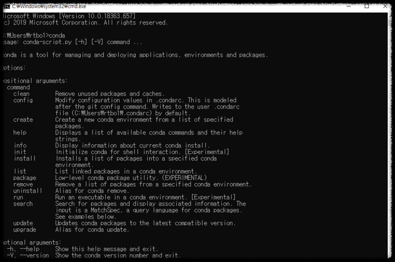Click the 'uninstall' command name
Viewport: 395px width, 262px height.
coord(28,191)
